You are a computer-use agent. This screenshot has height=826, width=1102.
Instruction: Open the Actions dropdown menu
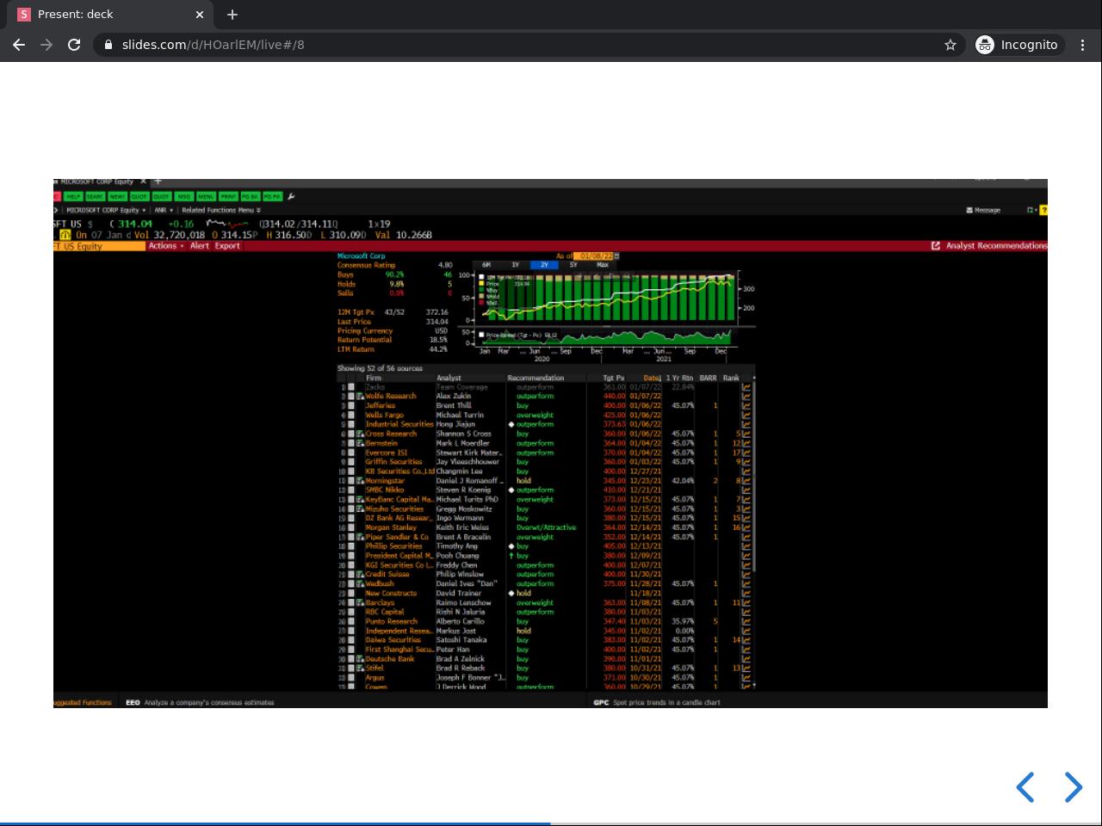166,246
